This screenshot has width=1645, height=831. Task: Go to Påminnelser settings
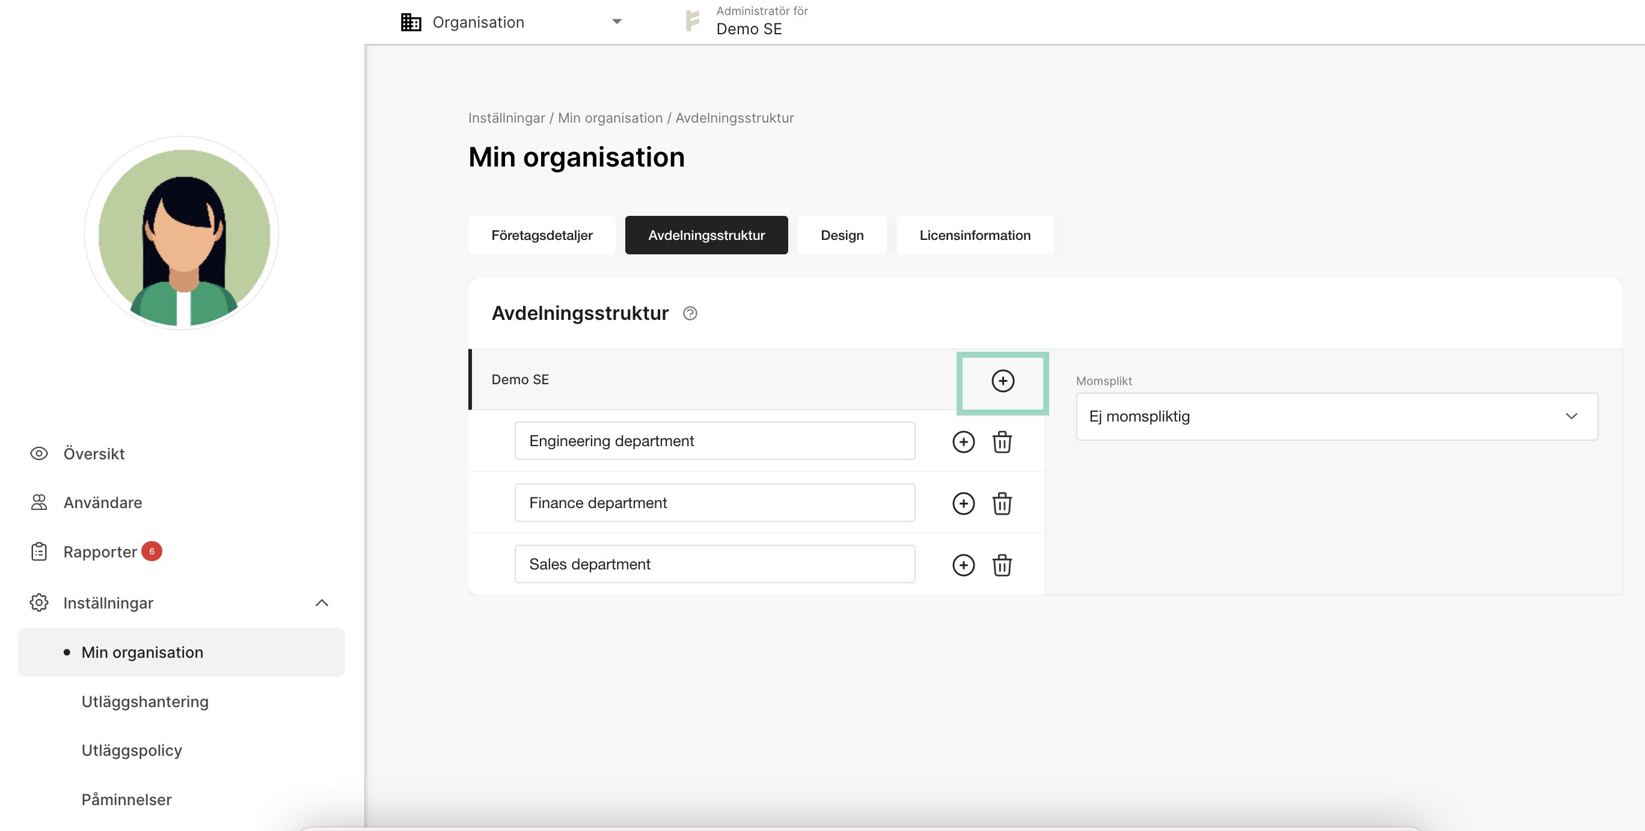tap(126, 799)
